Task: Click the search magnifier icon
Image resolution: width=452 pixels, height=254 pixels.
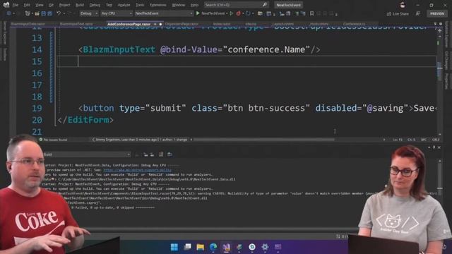Action: point(264,5)
